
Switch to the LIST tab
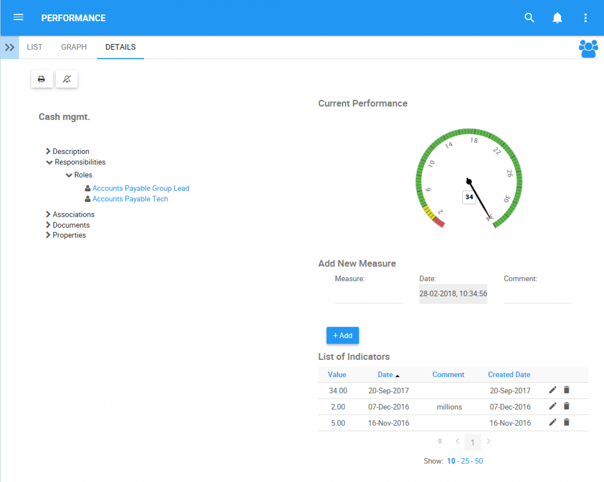35,47
